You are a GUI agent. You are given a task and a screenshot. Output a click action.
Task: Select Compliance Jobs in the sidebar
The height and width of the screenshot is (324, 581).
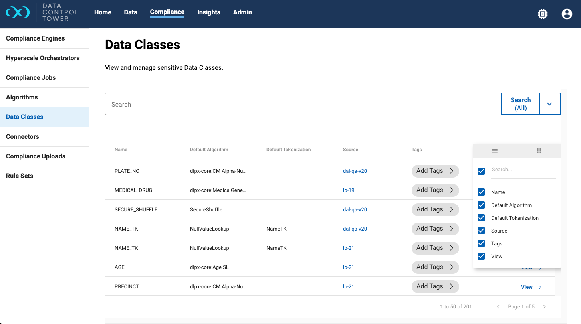pos(31,78)
